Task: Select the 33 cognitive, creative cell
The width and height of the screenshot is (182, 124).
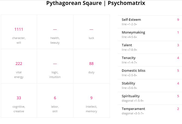Action: pos(19,101)
